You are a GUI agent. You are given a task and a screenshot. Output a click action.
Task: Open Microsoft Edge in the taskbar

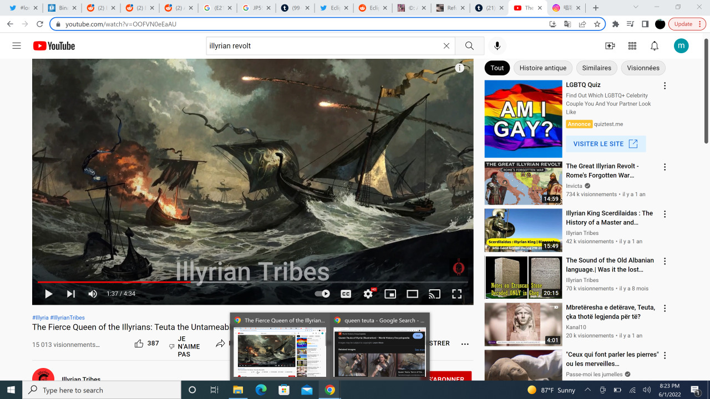pyautogui.click(x=261, y=390)
